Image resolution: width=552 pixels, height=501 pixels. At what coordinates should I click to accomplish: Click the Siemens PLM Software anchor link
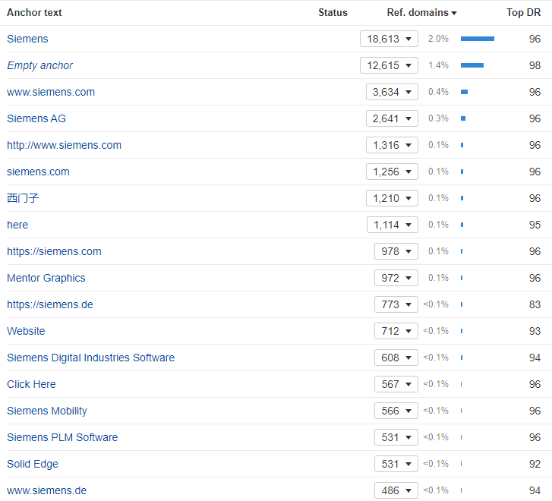point(62,437)
